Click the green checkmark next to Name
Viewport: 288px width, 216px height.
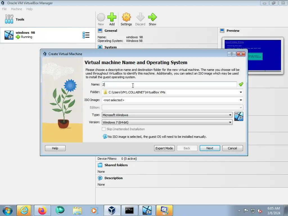click(x=241, y=84)
